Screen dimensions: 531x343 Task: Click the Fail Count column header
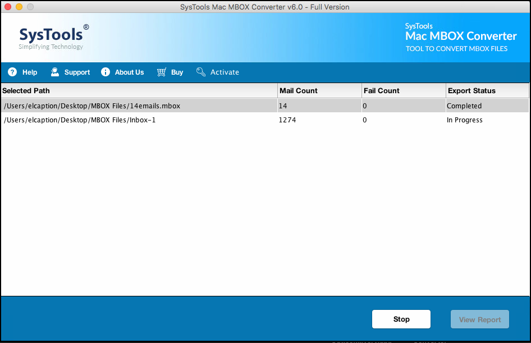[x=404, y=91]
